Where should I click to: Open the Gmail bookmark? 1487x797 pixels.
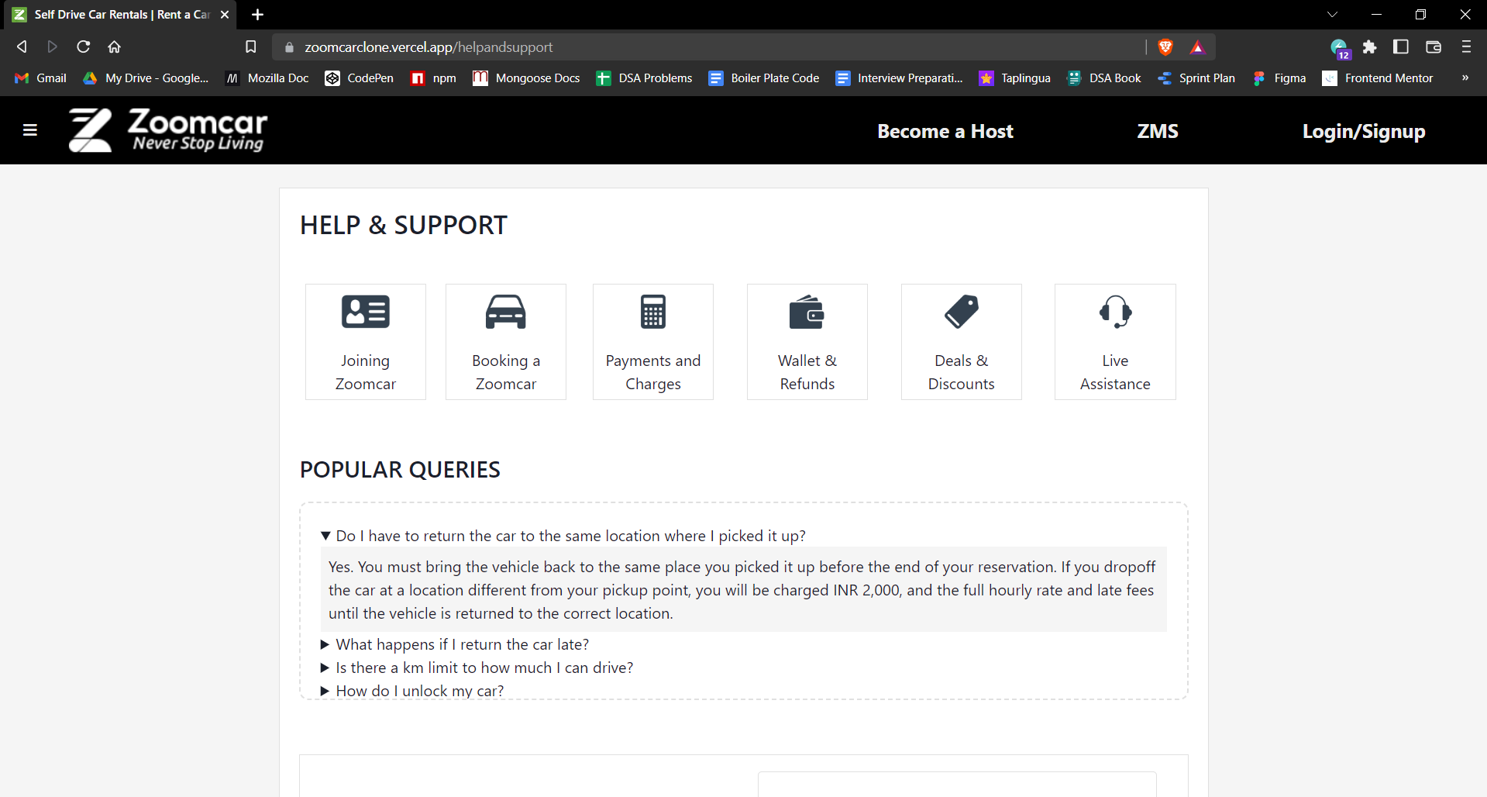click(41, 78)
